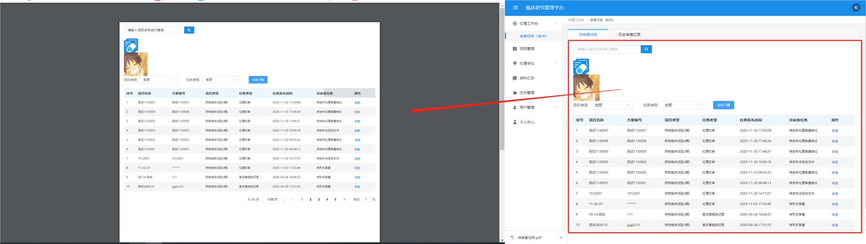
Task: Go to page 3 in PDF pagination
Action: pos(319,199)
